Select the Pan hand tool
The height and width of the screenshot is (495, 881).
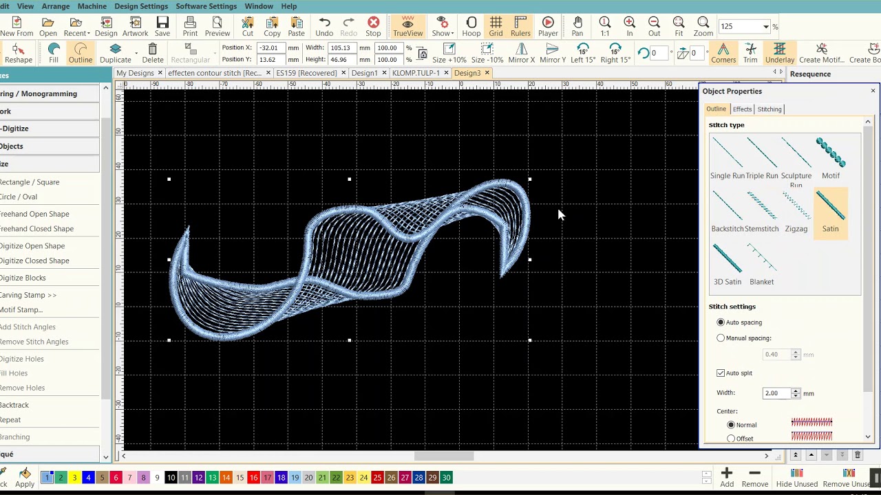coord(577,26)
